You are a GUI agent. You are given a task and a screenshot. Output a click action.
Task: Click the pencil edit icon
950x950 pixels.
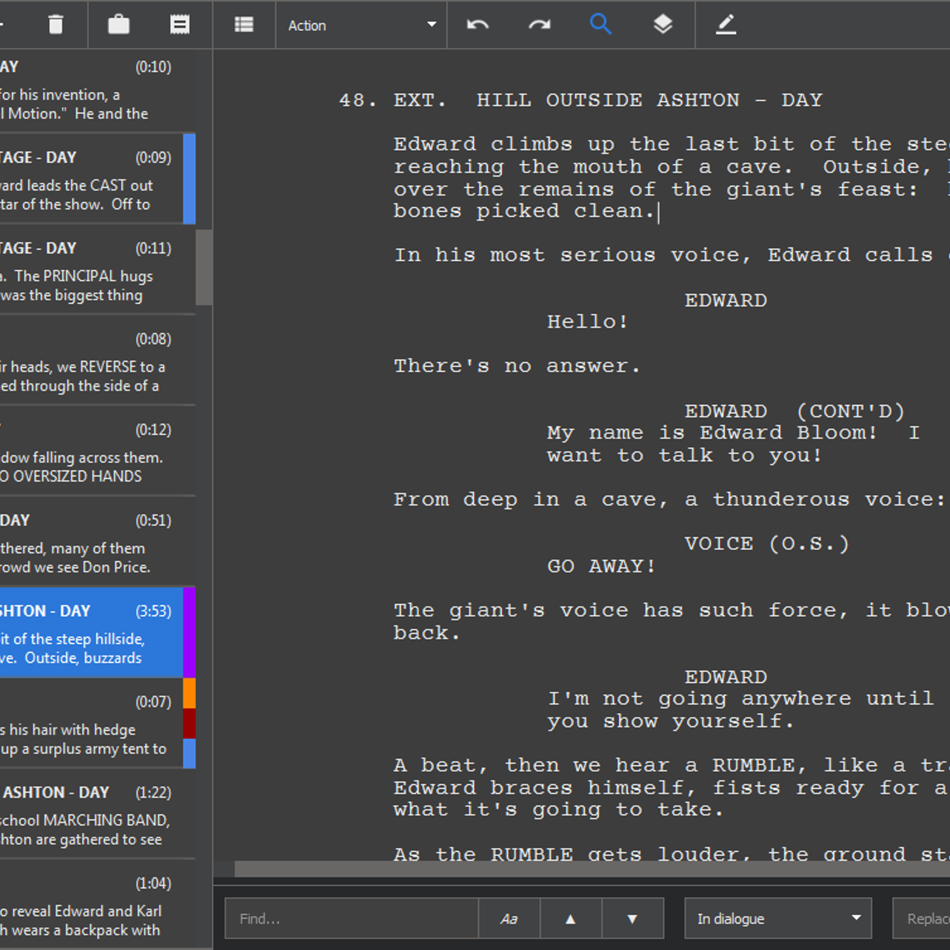[x=726, y=25]
